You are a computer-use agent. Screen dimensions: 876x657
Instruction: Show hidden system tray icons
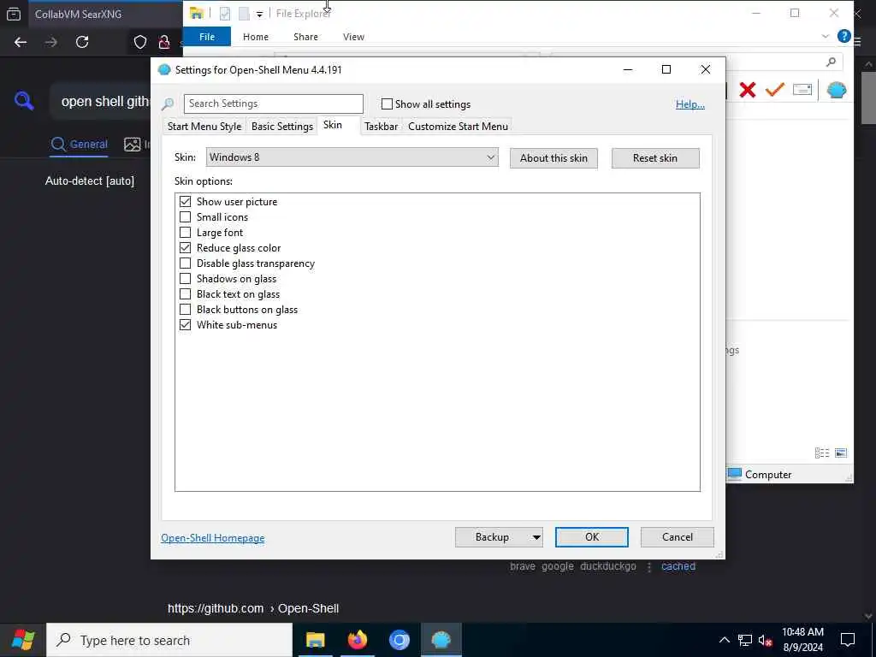(x=724, y=640)
